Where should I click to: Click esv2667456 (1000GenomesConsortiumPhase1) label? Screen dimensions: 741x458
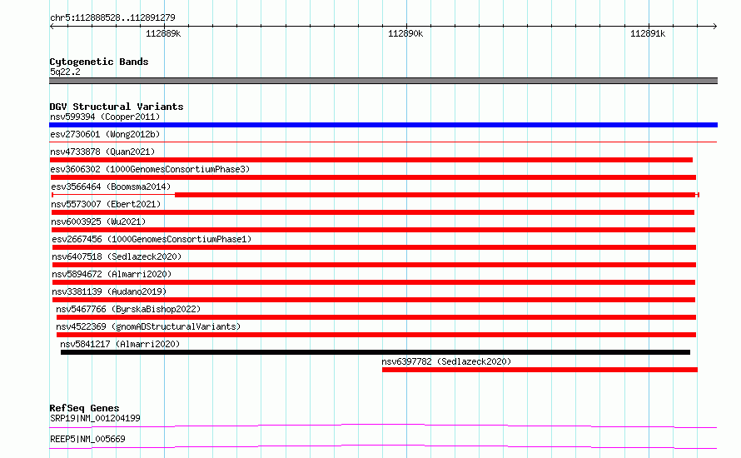coord(152,239)
